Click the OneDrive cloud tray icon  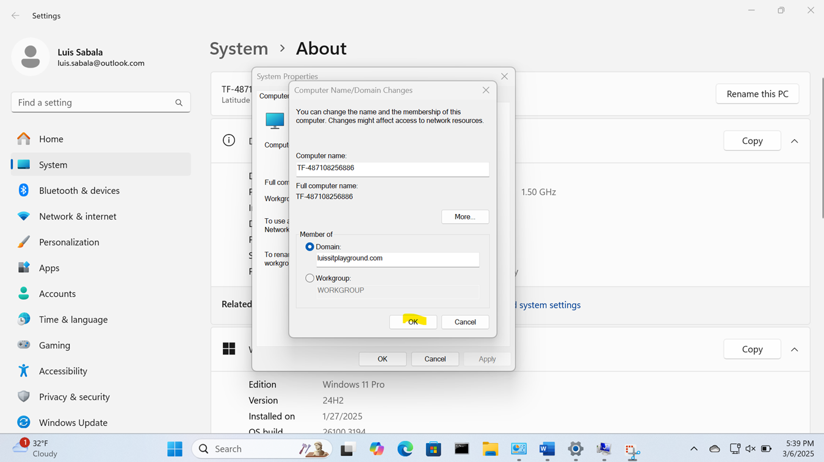(715, 449)
